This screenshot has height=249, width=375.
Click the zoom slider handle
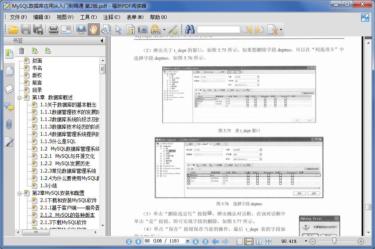pos(334,241)
